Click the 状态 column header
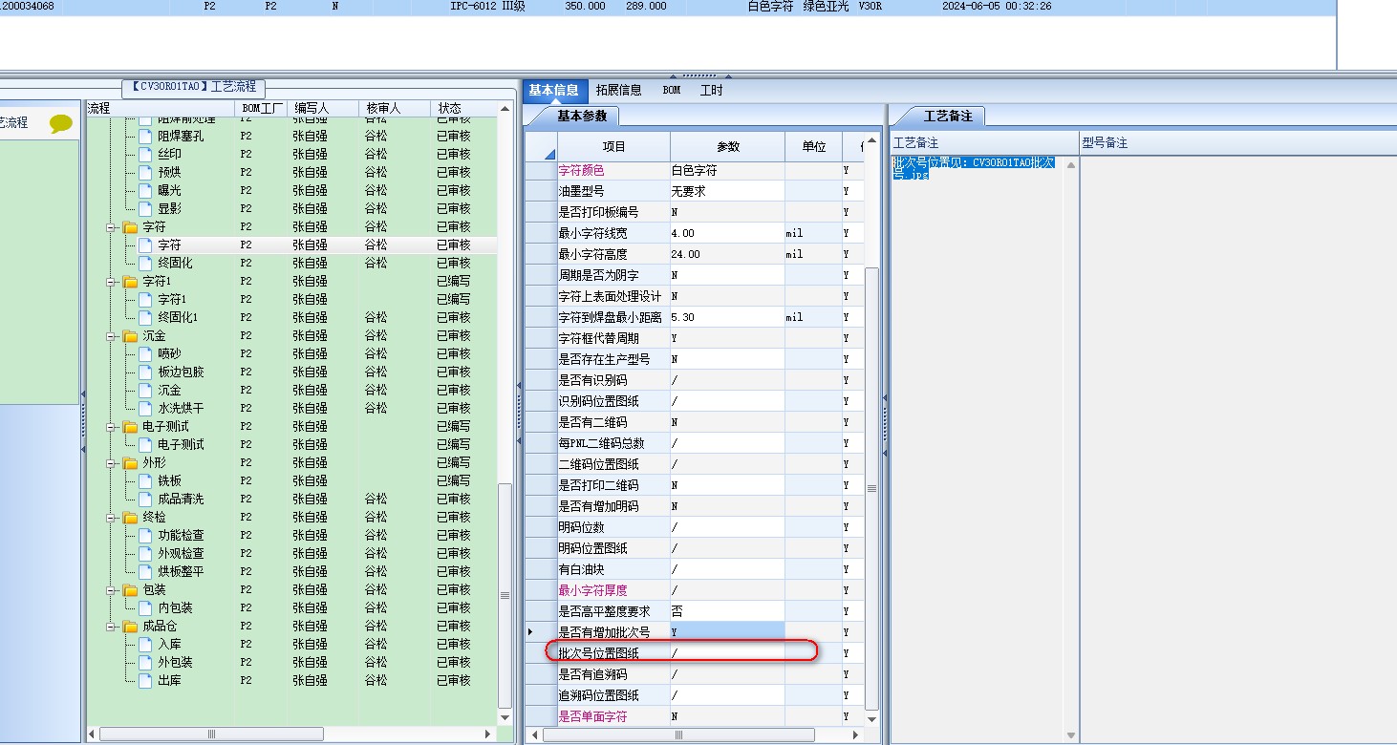 pos(462,109)
